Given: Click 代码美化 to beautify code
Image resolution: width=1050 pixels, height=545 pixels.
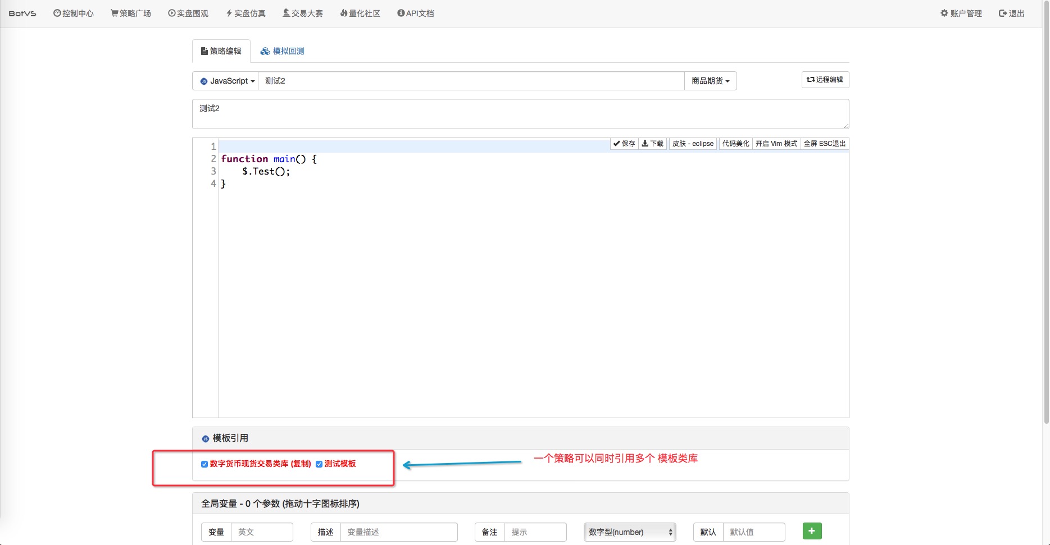Looking at the screenshot, I should point(736,144).
